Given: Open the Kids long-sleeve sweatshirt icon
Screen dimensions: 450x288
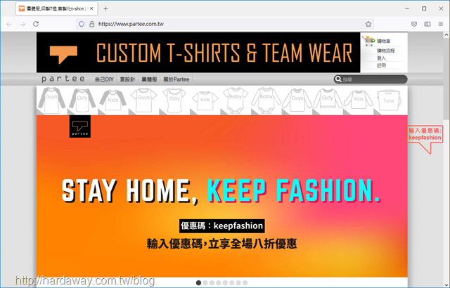Looking at the screenshot, I should pos(359,100).
